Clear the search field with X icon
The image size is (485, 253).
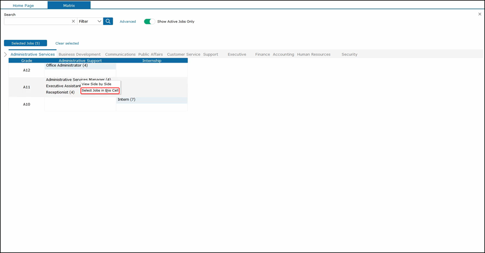point(73,22)
